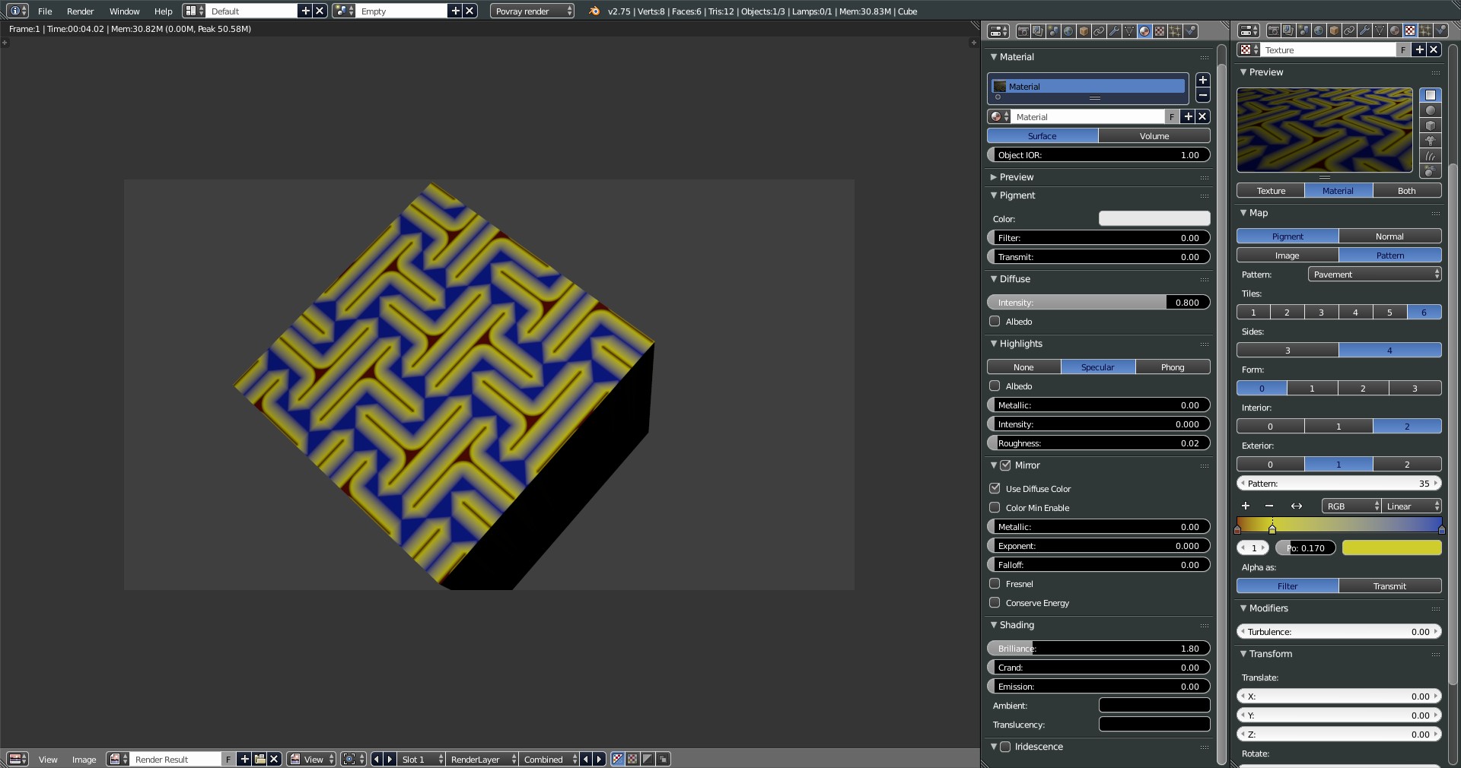1461x768 pixels.
Task: Click the Object IOR value field
Action: click(x=1098, y=155)
